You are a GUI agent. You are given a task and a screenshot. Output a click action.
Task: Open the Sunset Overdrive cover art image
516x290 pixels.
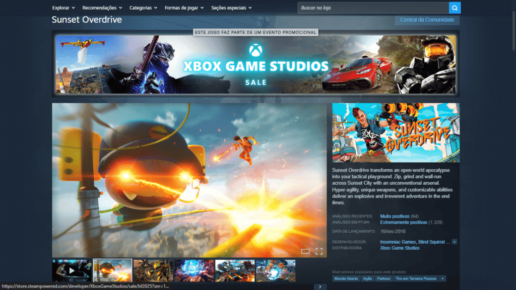[x=396, y=133]
